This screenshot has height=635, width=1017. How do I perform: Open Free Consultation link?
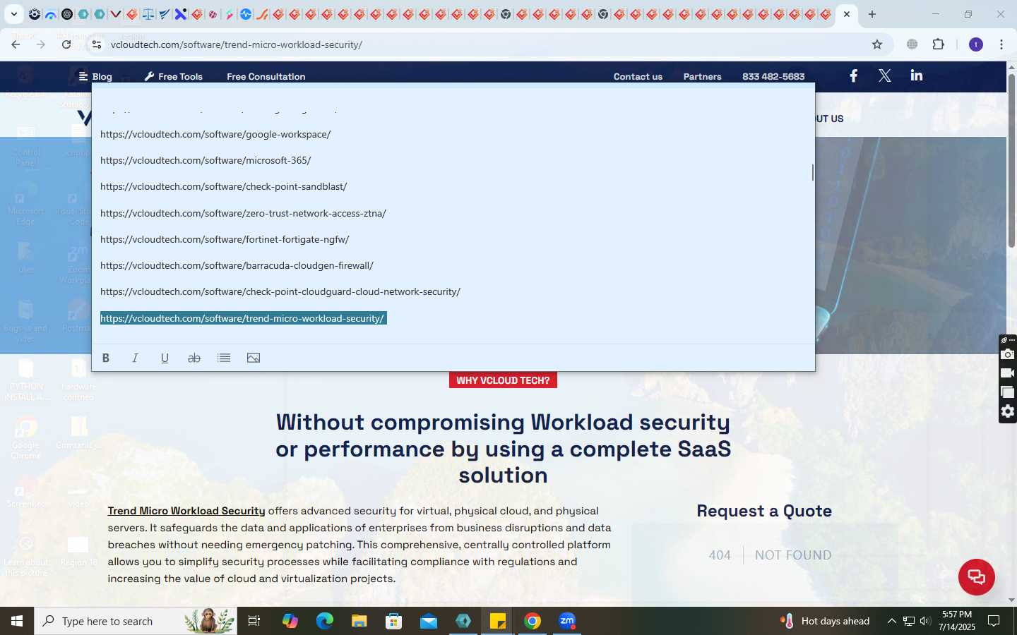point(266,76)
